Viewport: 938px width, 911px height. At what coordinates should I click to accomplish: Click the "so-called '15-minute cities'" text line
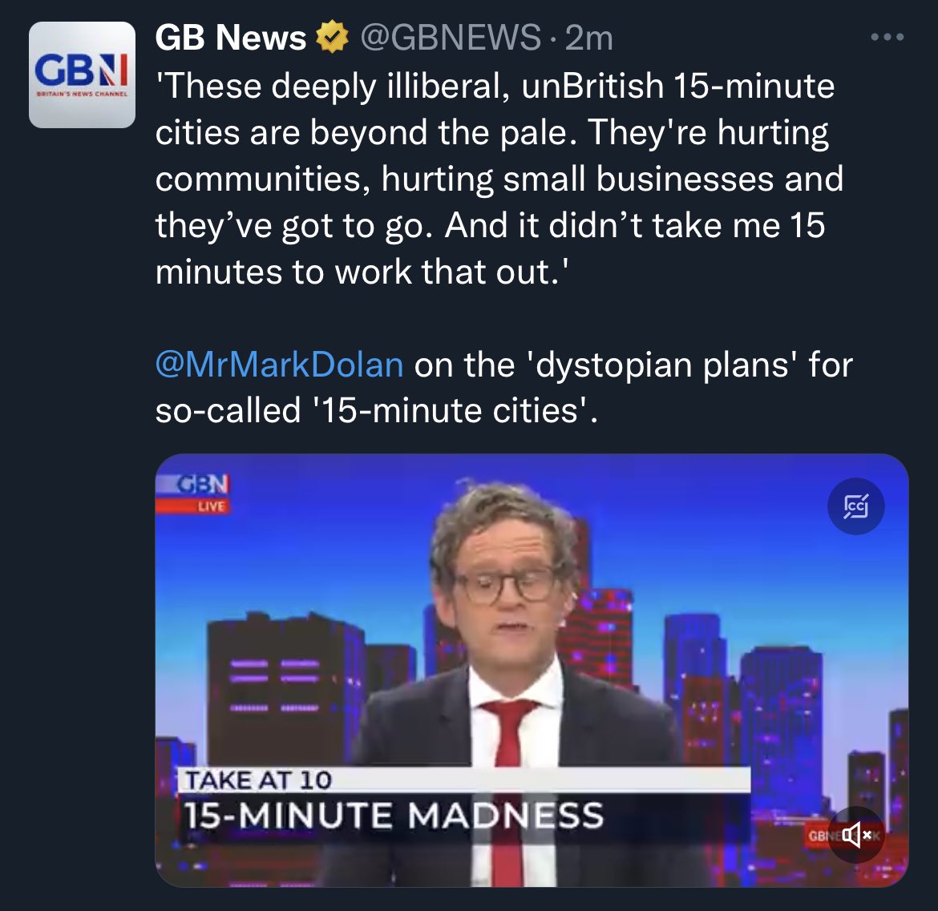coord(377,410)
